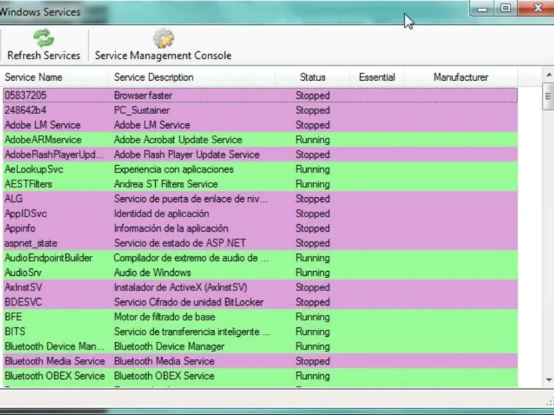Image resolution: width=554 pixels, height=415 pixels.
Task: Click the Manufacturer column header
Action: click(x=461, y=77)
